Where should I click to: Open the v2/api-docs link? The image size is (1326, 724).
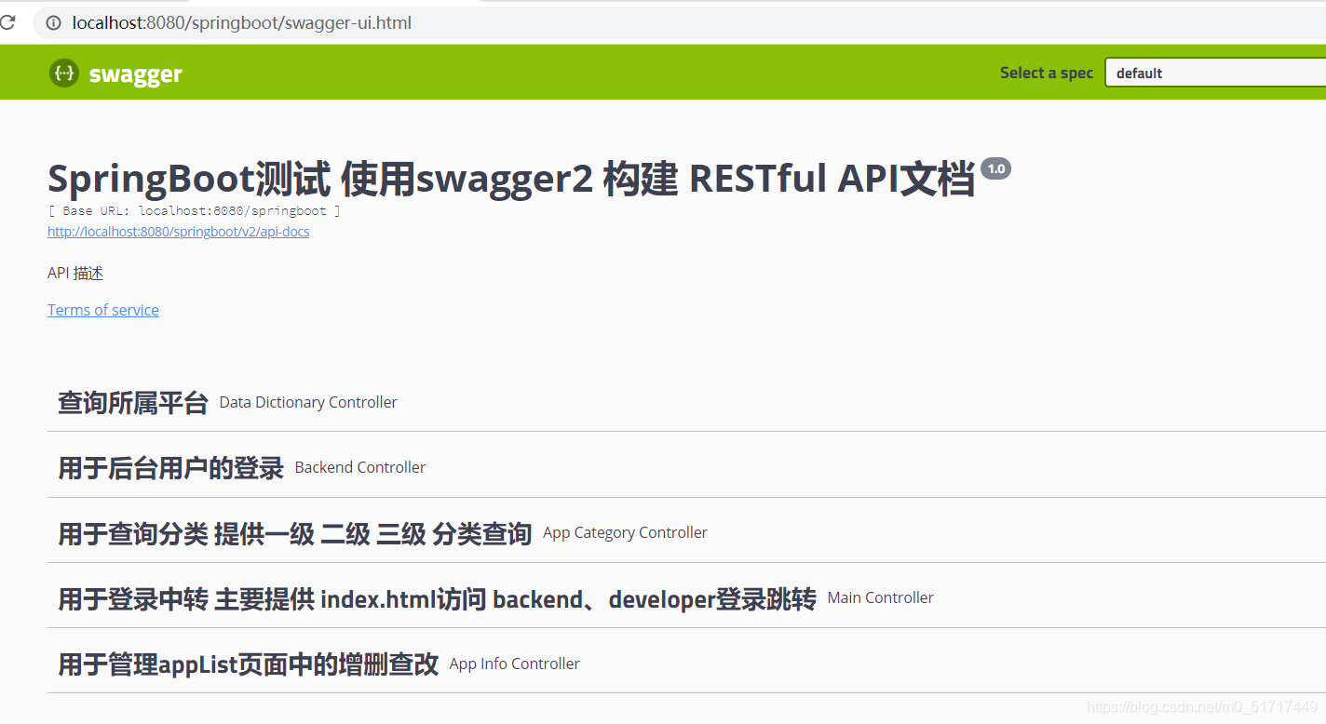(179, 232)
